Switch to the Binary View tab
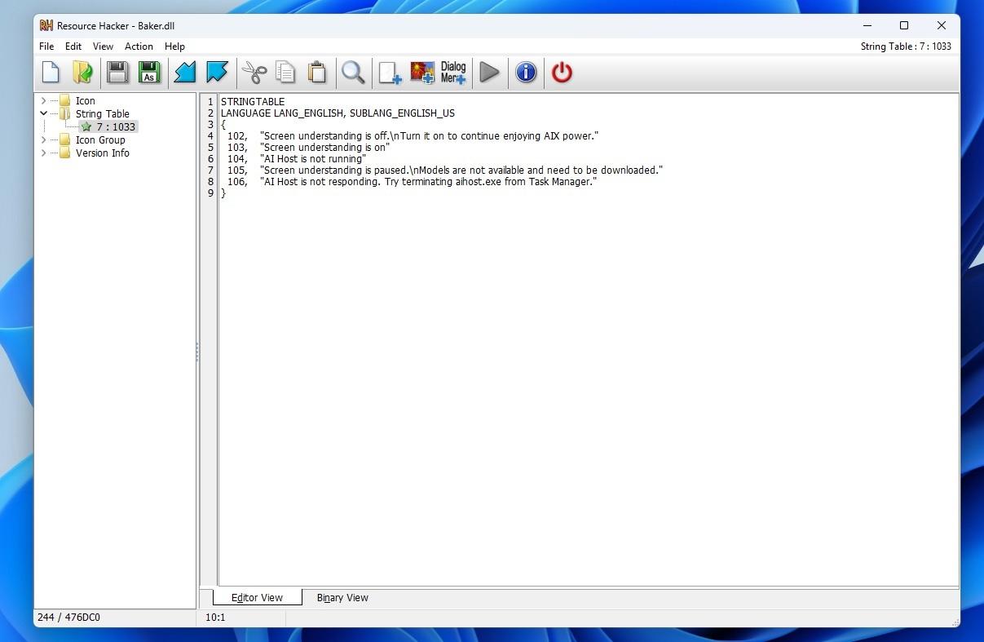The width and height of the screenshot is (984, 642). click(x=342, y=598)
